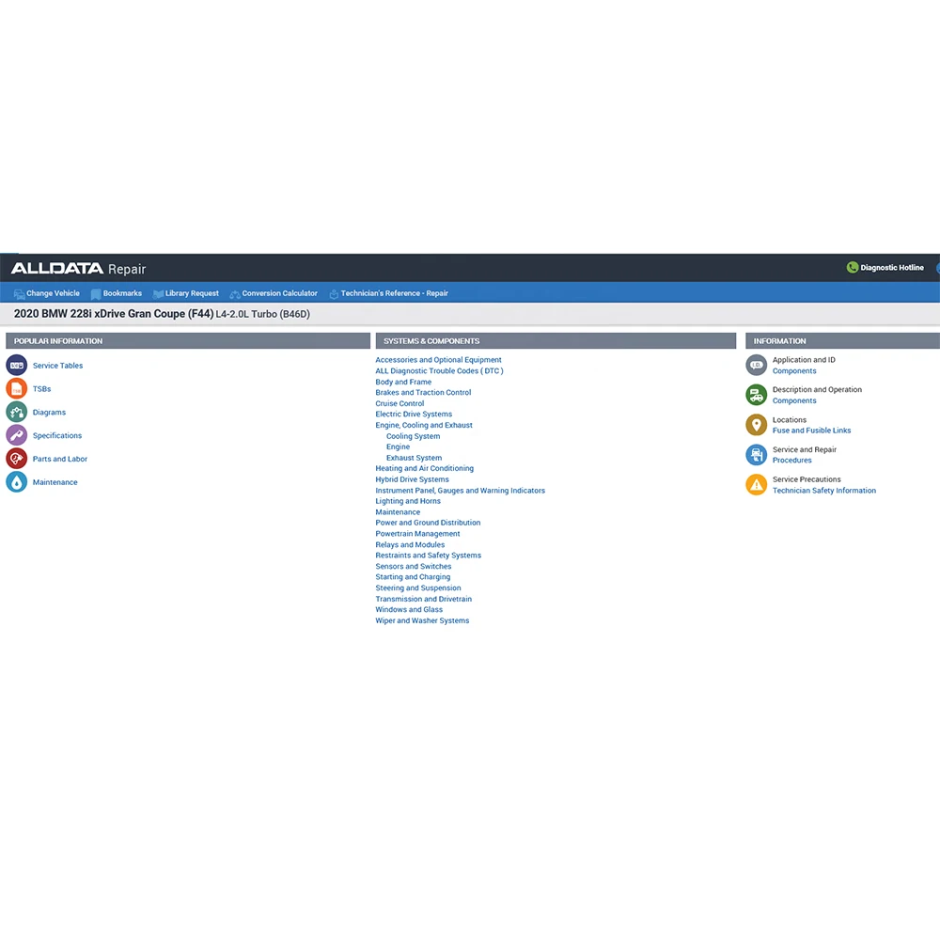Screen dimensions: 940x940
Task: Open Instrument Panel, Gauges and Warning Indicators
Action: coord(461,491)
